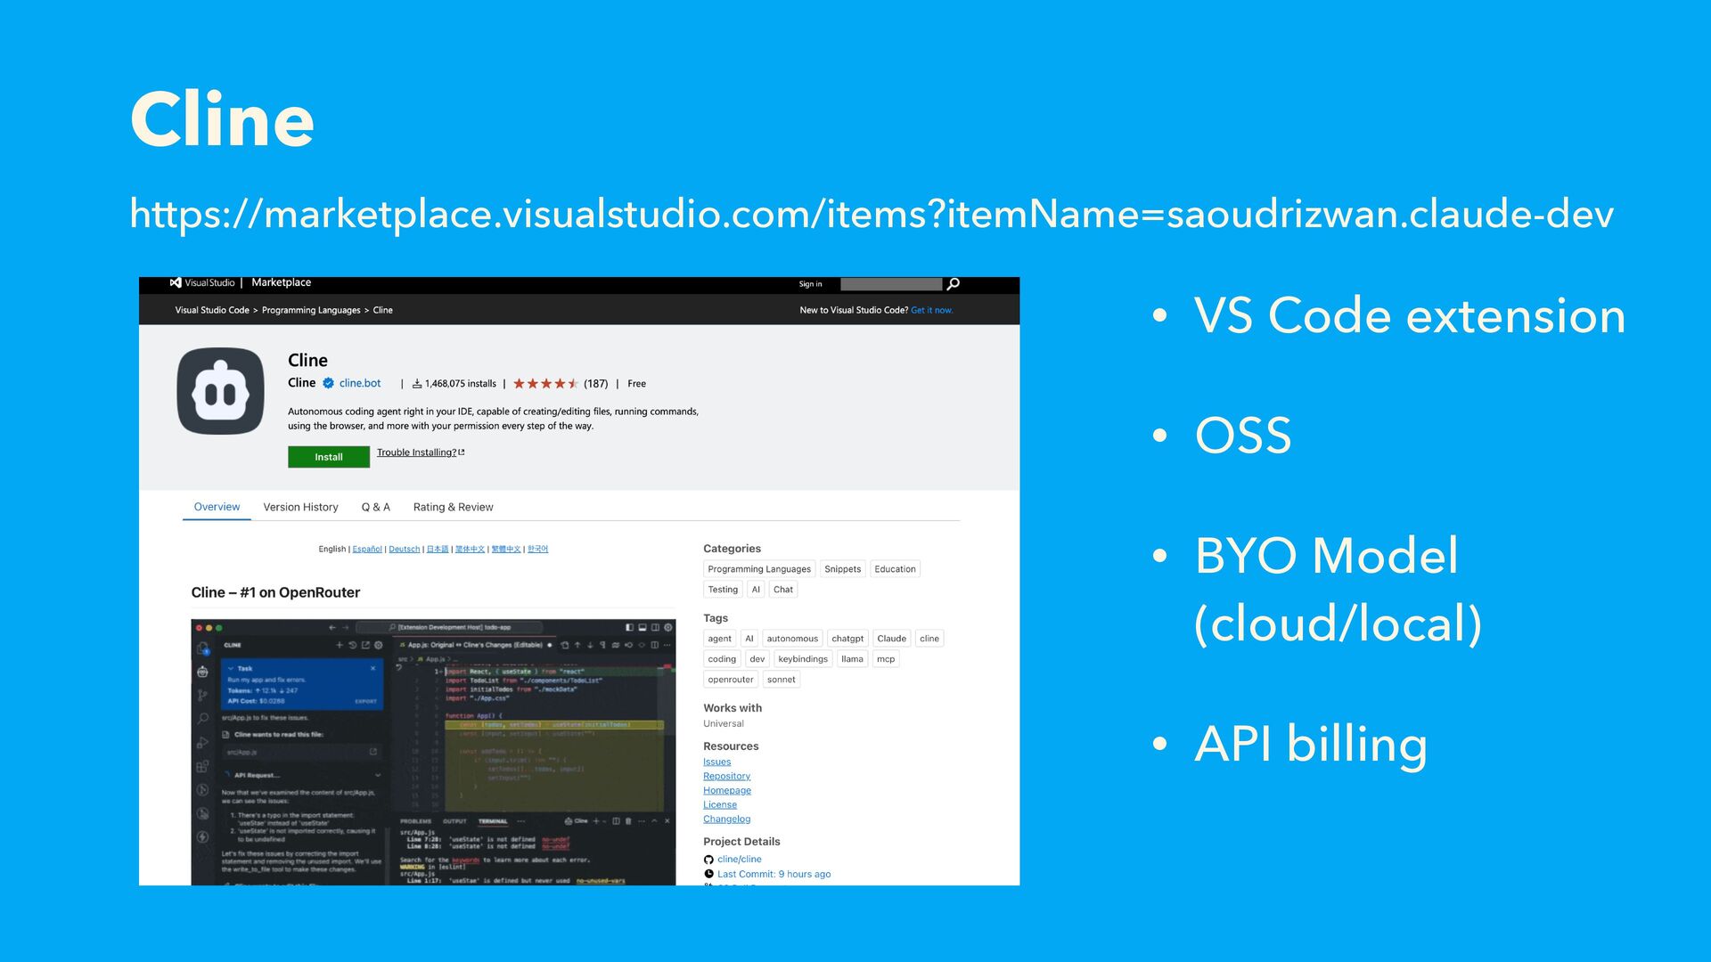This screenshot has height=962, width=1711.
Task: Click the clock icon beside Last Commit
Action: pyautogui.click(x=708, y=874)
